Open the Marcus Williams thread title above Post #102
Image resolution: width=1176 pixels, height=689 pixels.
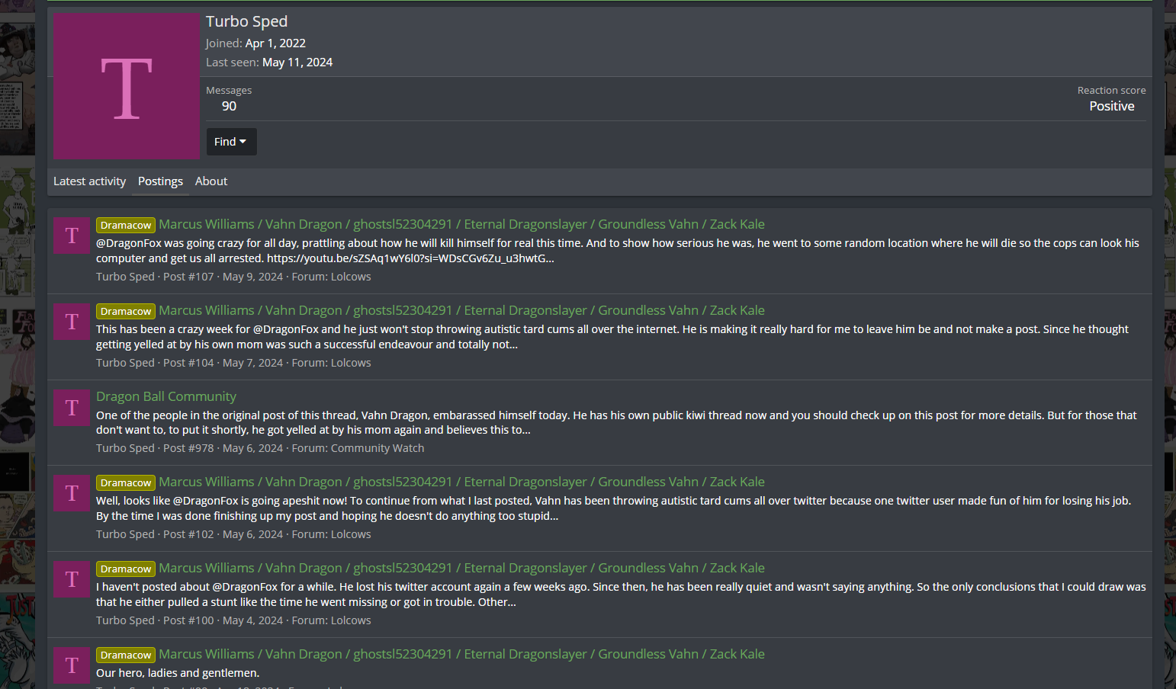(x=461, y=482)
